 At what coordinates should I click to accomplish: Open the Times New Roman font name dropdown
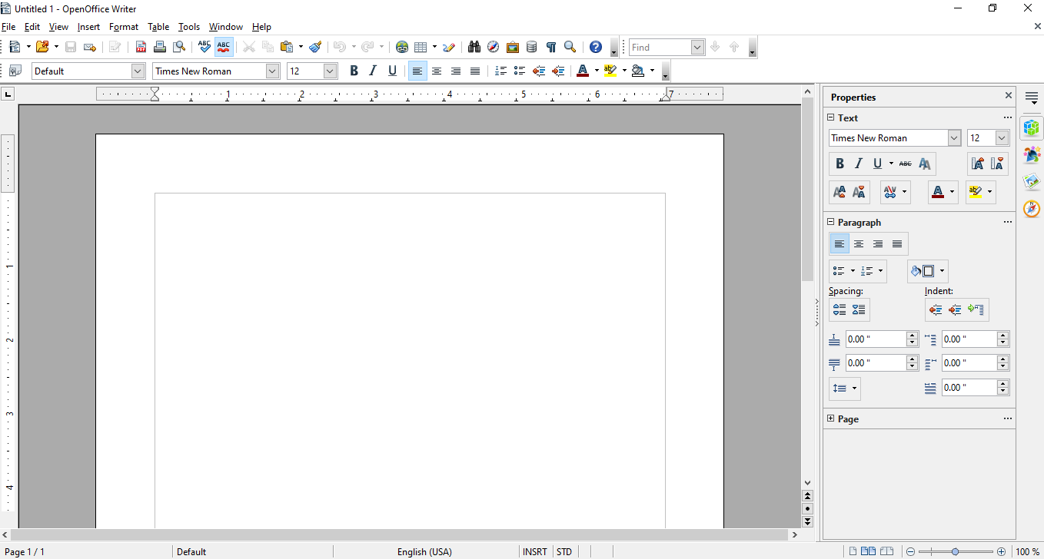[274, 71]
